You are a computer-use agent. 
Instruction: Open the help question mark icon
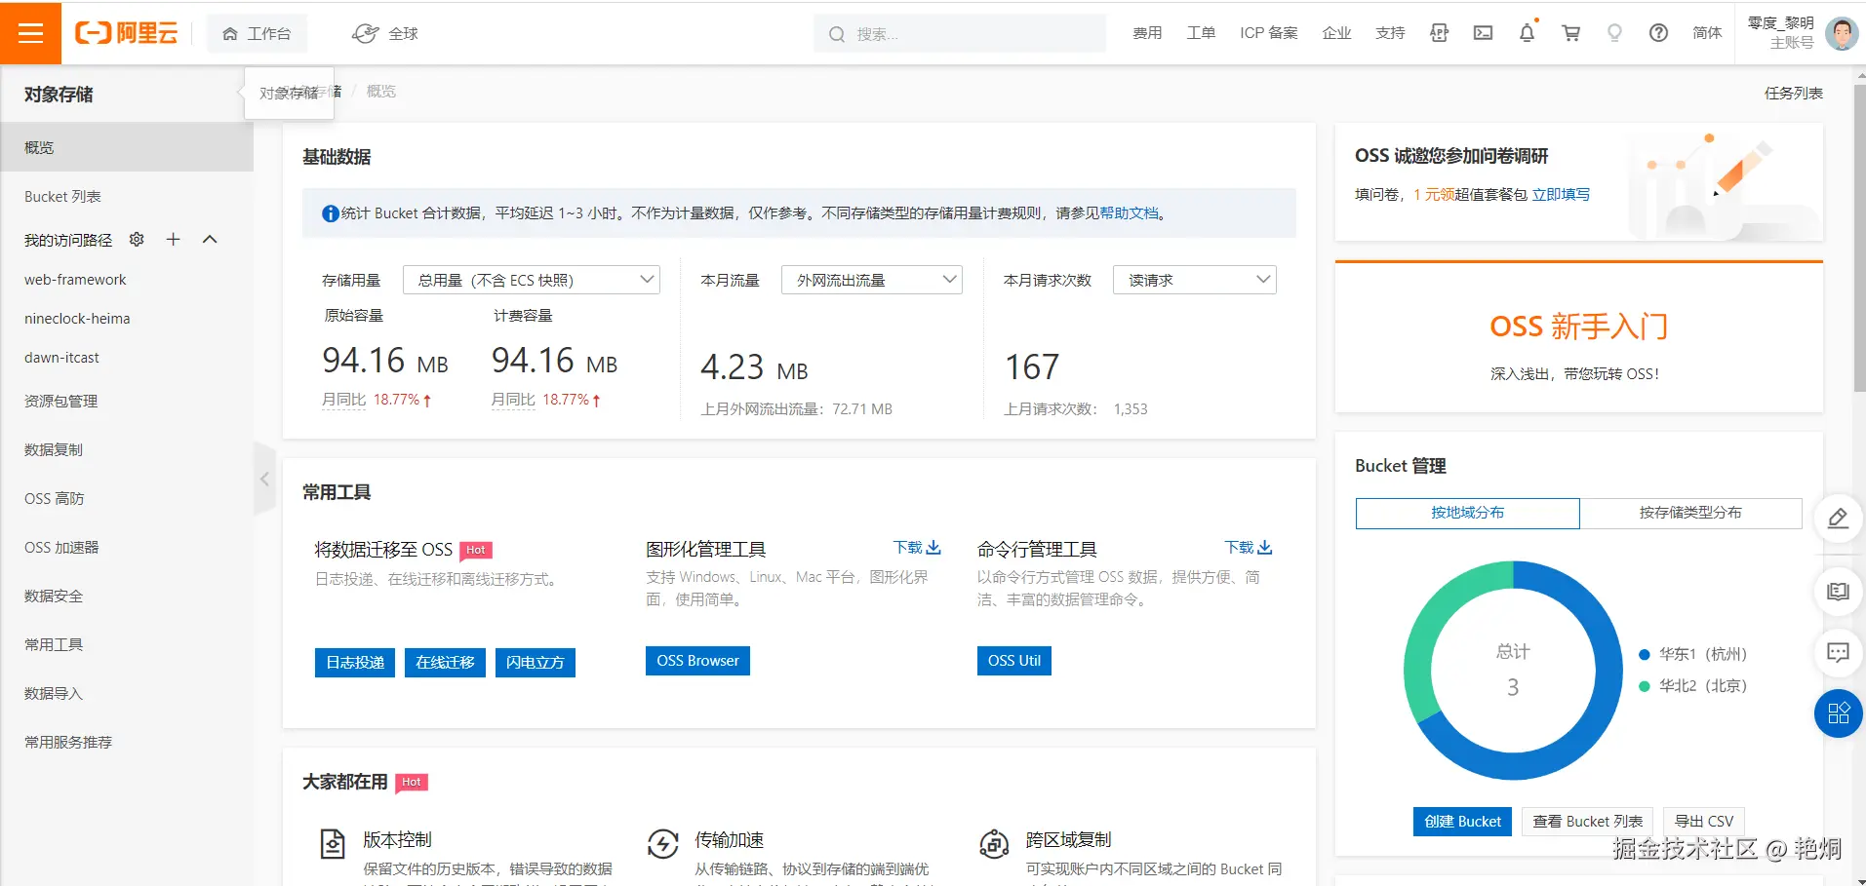[x=1658, y=33]
